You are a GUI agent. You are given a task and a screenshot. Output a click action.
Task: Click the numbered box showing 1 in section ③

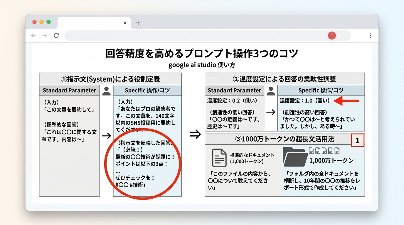point(358,140)
